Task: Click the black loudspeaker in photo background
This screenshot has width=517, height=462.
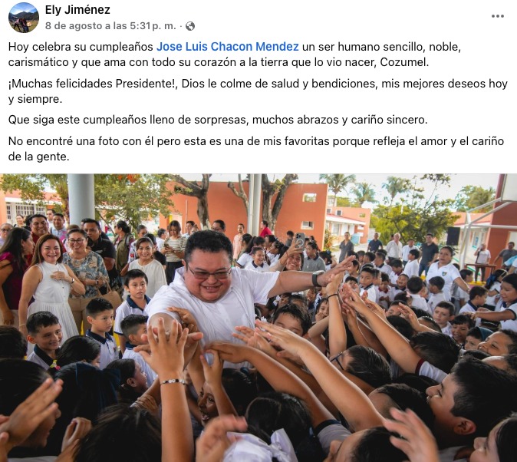Action: pyautogui.click(x=453, y=236)
